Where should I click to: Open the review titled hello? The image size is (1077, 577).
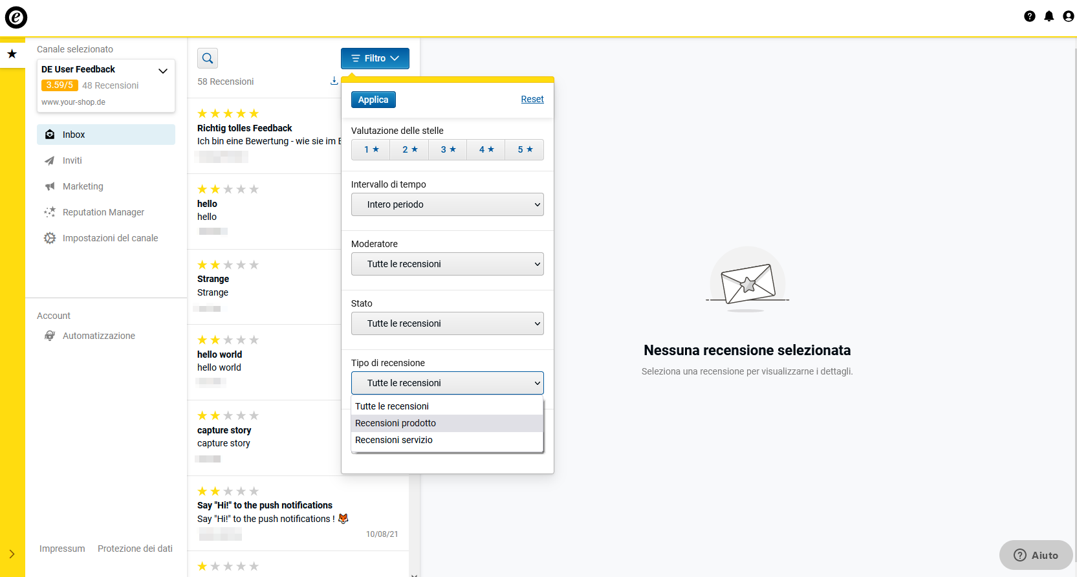(265, 212)
